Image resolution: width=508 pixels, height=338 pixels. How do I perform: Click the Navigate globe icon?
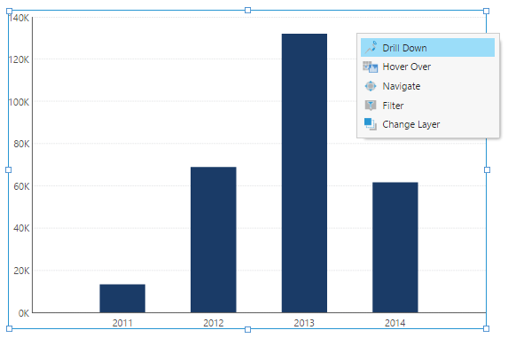coord(371,86)
